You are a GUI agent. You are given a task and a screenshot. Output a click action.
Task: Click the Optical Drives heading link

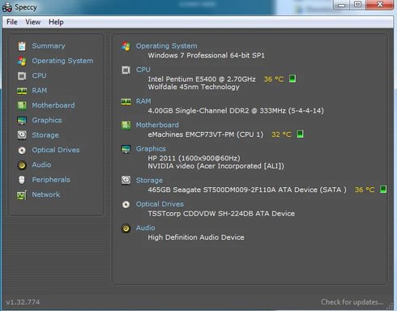[160, 204]
